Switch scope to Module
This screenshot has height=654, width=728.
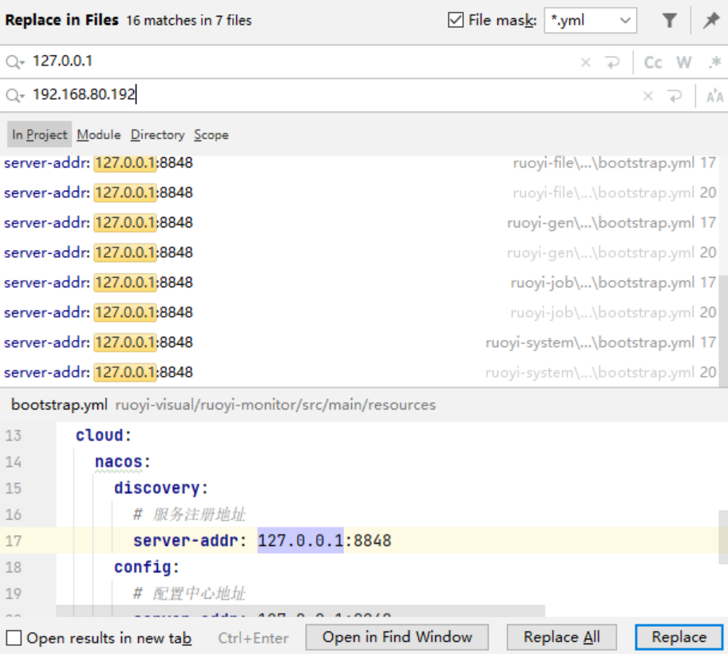click(x=98, y=135)
